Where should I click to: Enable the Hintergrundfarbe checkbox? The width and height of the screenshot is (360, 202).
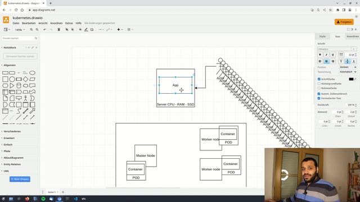pyautogui.click(x=319, y=84)
